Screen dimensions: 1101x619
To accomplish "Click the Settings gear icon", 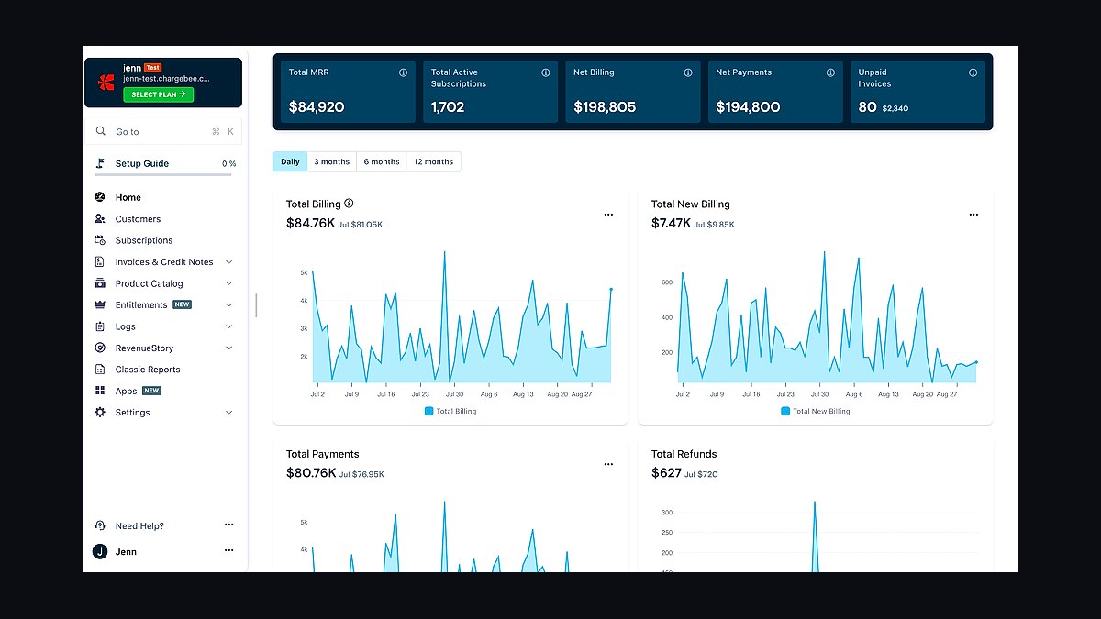I will click(x=100, y=413).
